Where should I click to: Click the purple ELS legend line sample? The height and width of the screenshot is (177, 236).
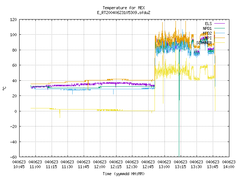219,24
